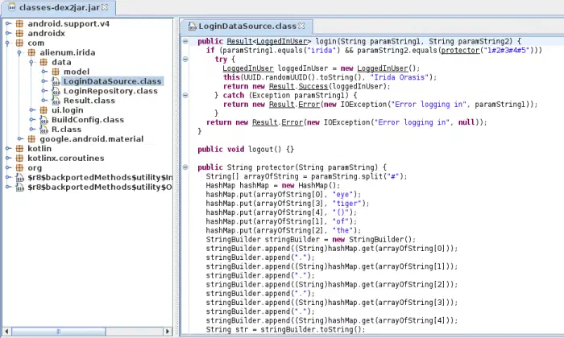This screenshot has height=338, width=564.
Task: Click the "tiger" string in hashMap.put
Action: pyautogui.click(x=349, y=204)
